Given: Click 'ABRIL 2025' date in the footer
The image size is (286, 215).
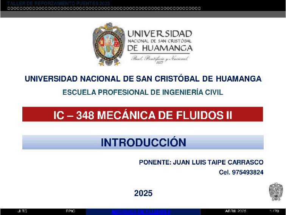Looking at the screenshot, I should coord(236,211).
